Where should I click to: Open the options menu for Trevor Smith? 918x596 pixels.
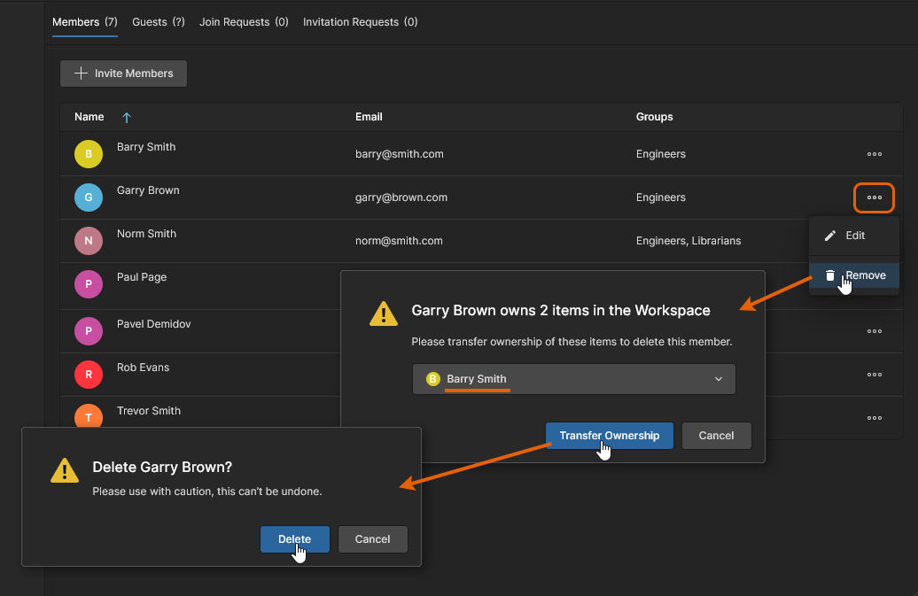(874, 418)
